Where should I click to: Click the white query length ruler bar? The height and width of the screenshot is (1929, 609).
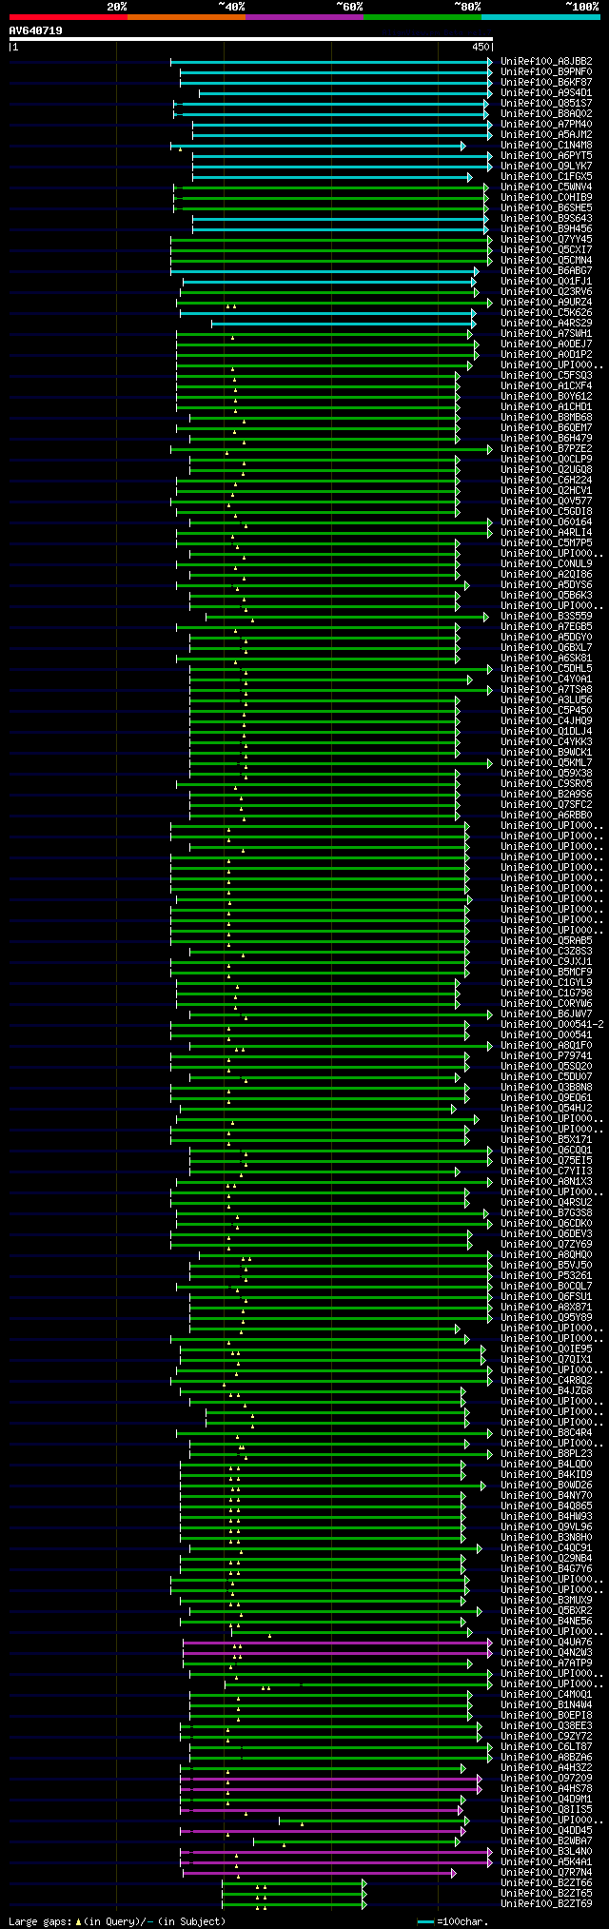[x=251, y=39]
